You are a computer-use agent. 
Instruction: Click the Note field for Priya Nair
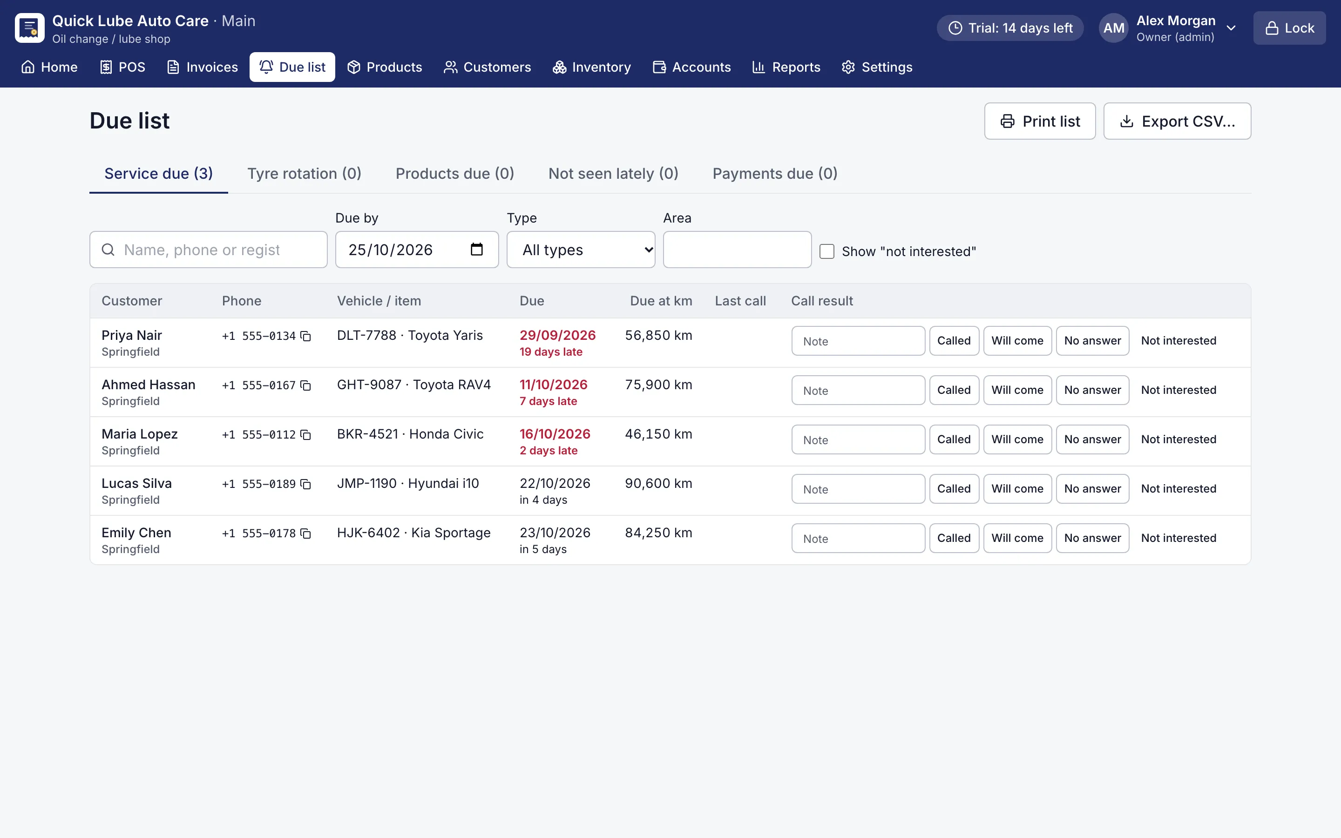coord(858,341)
